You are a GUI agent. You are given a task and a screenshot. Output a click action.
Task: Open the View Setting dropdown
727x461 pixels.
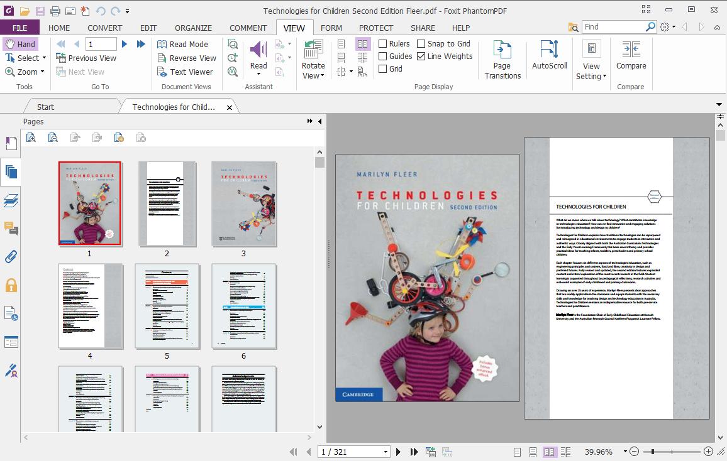(591, 59)
